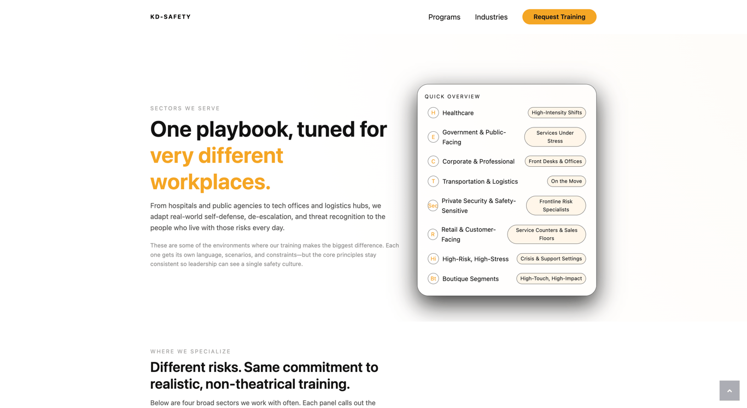
Task: Click the back-to-top arrow button
Action: pyautogui.click(x=729, y=390)
